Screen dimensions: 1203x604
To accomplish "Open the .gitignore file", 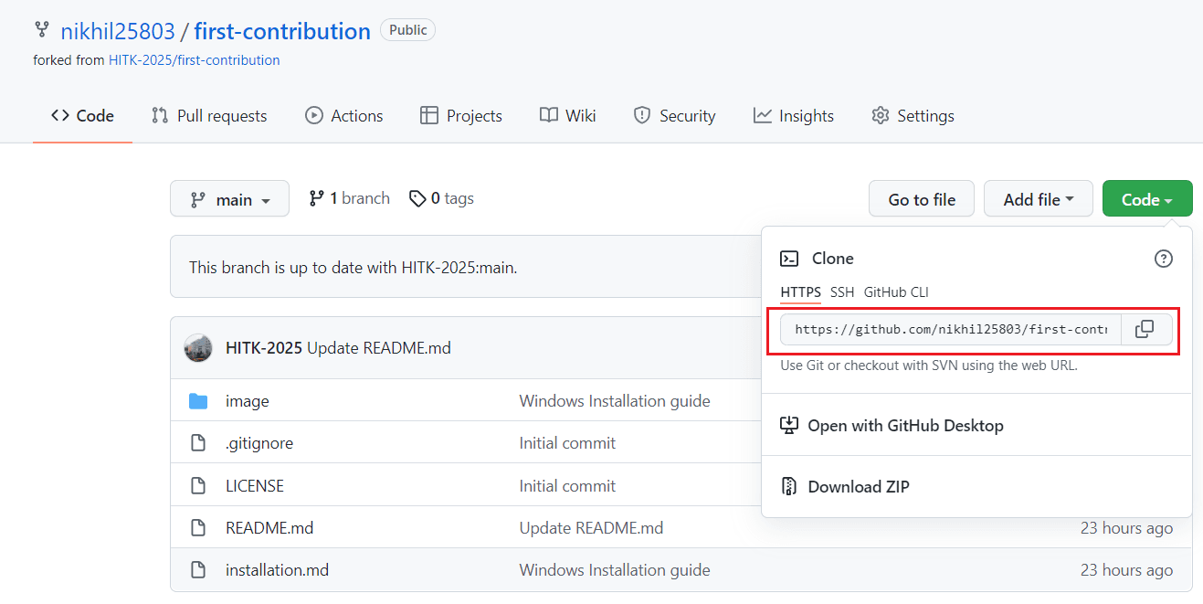I will point(259,443).
